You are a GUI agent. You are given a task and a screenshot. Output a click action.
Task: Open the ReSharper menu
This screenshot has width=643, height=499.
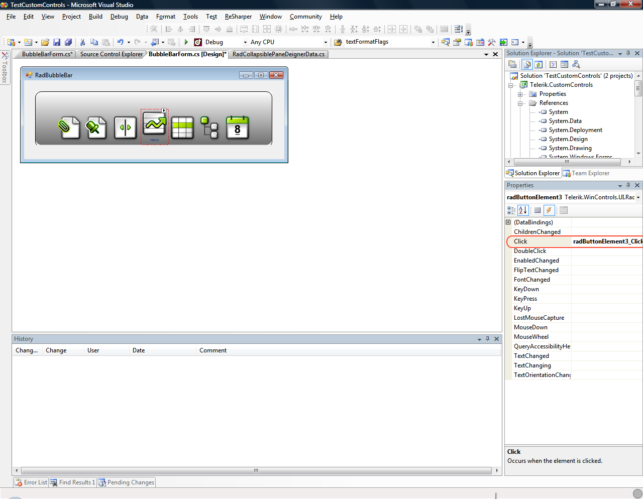click(x=238, y=17)
